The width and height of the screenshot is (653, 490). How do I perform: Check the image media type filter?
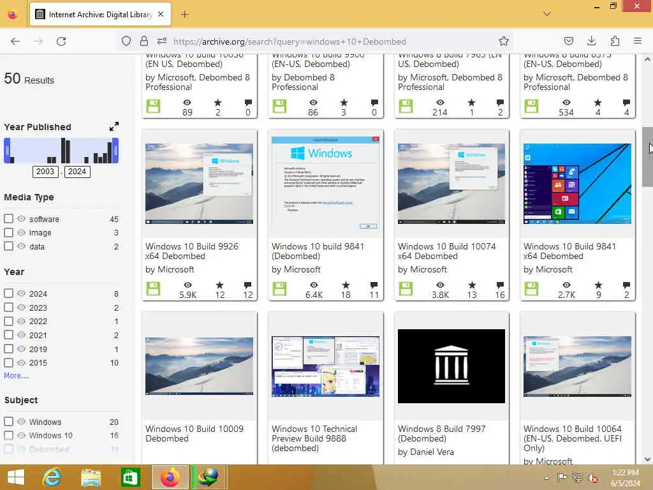8,232
